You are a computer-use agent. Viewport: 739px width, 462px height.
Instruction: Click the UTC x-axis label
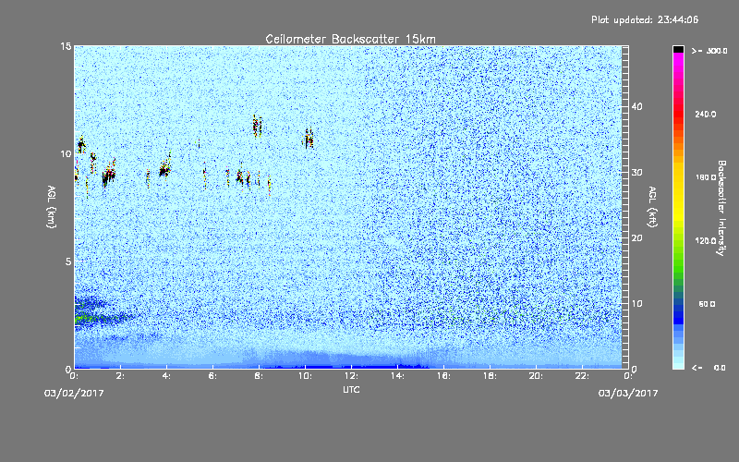pos(351,389)
